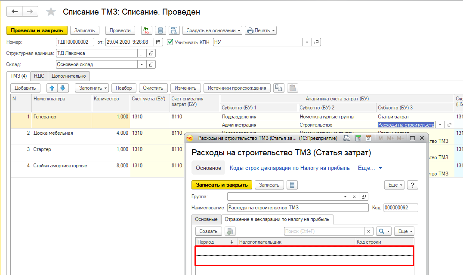Click the copy icon next to Создать

click(x=230, y=231)
